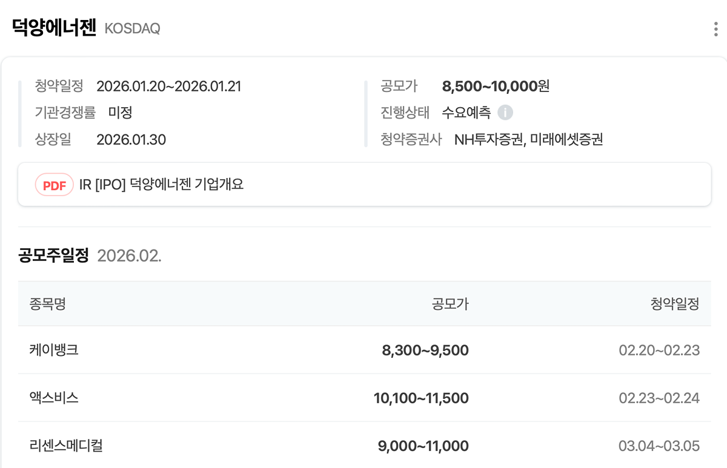
Task: Select the 케이뱅크 stock name
Action: tap(54, 350)
